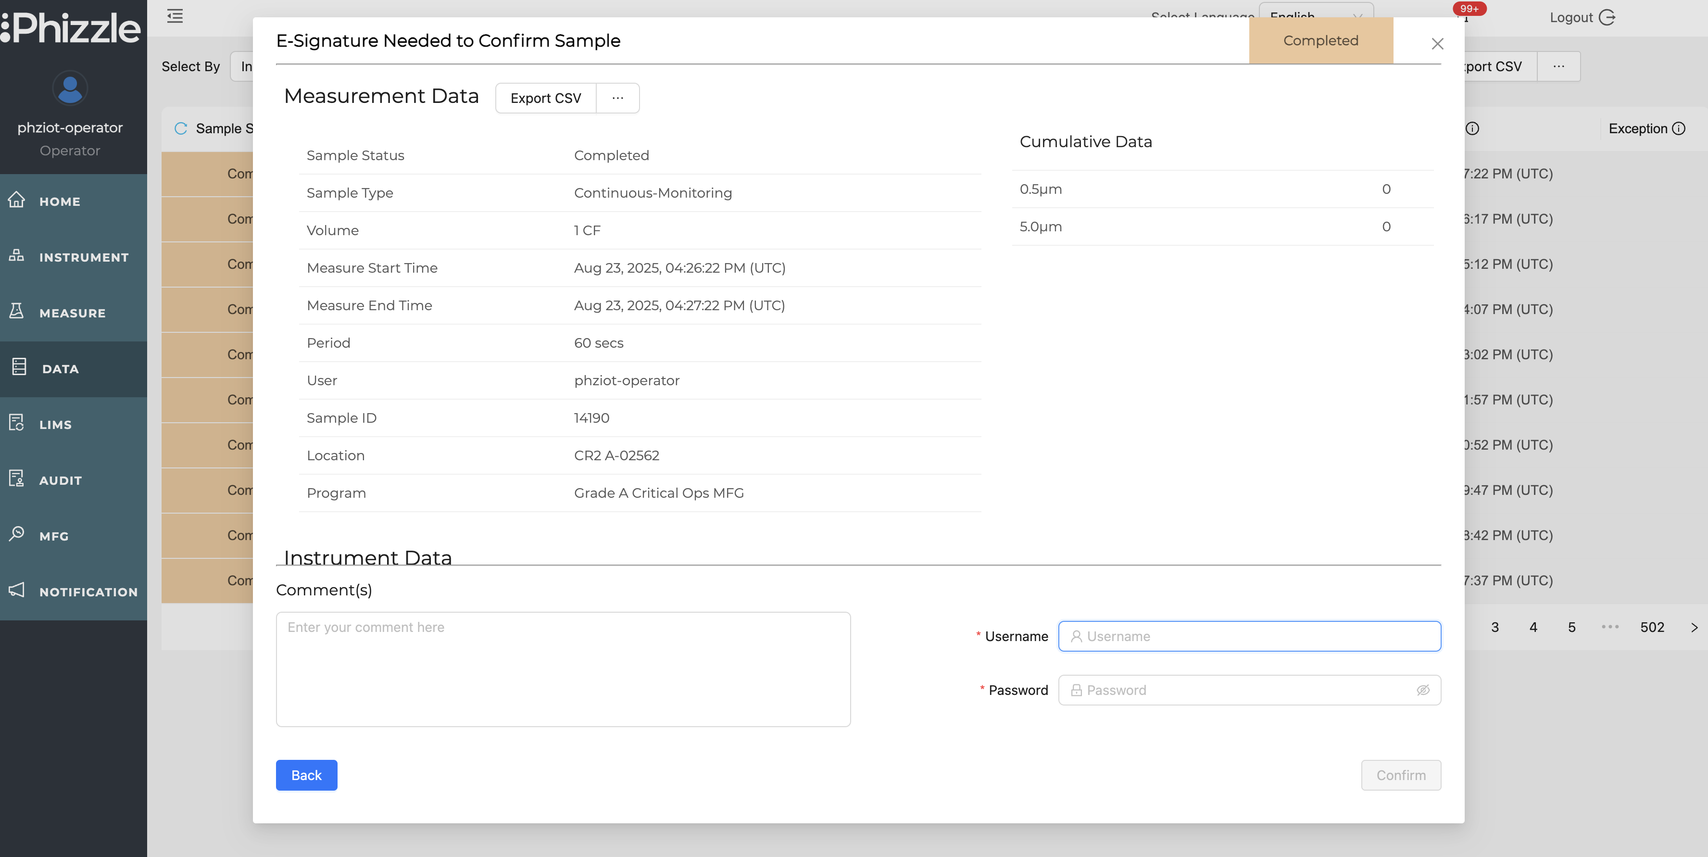The image size is (1708, 857).
Task: Click the Username input field
Action: [1249, 636]
